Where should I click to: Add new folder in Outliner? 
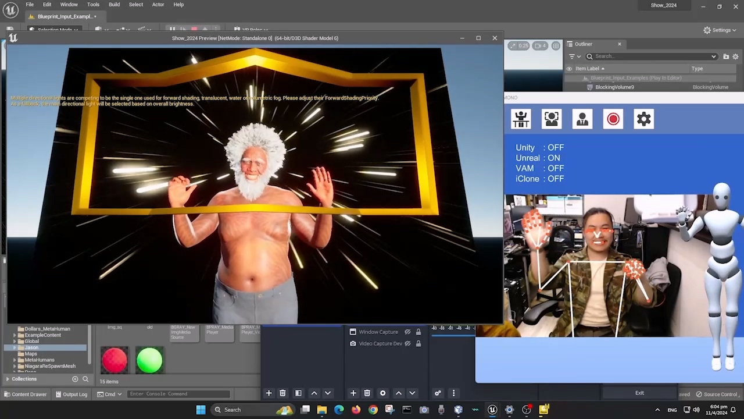[x=726, y=56]
